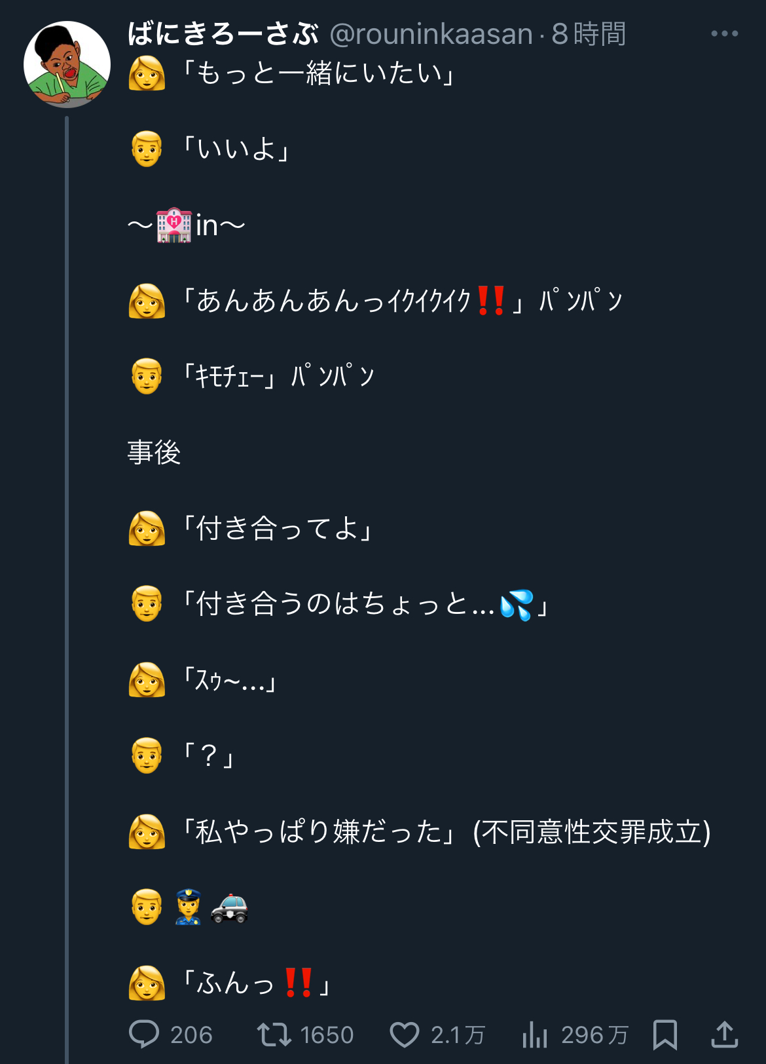
Task: Tap the 2.1万 like count
Action: pyautogui.click(x=458, y=1035)
